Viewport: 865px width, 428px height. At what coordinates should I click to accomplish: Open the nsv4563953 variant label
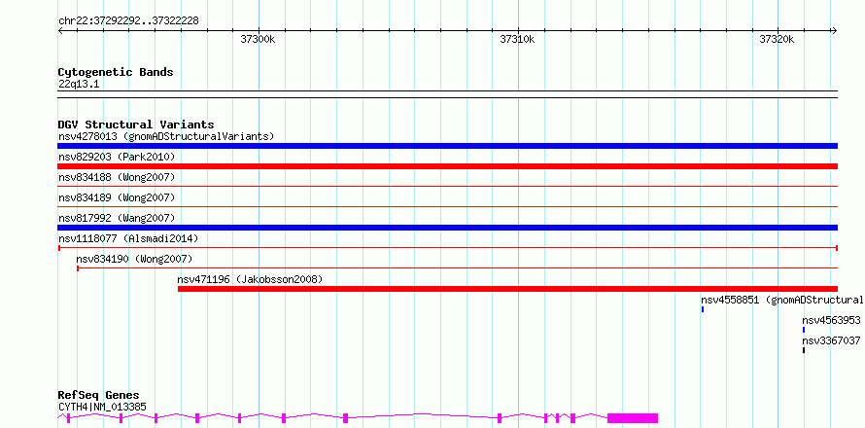(831, 320)
